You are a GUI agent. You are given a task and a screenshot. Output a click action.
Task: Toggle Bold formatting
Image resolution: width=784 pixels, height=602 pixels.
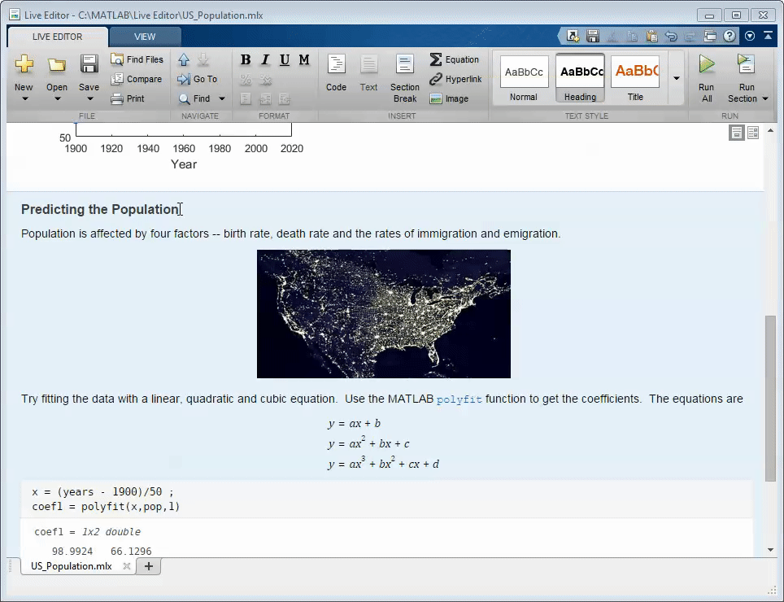[246, 60]
